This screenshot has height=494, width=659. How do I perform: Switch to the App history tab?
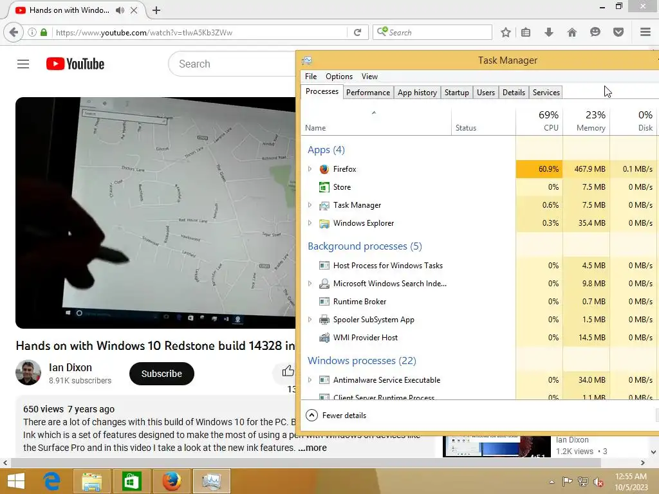click(417, 93)
